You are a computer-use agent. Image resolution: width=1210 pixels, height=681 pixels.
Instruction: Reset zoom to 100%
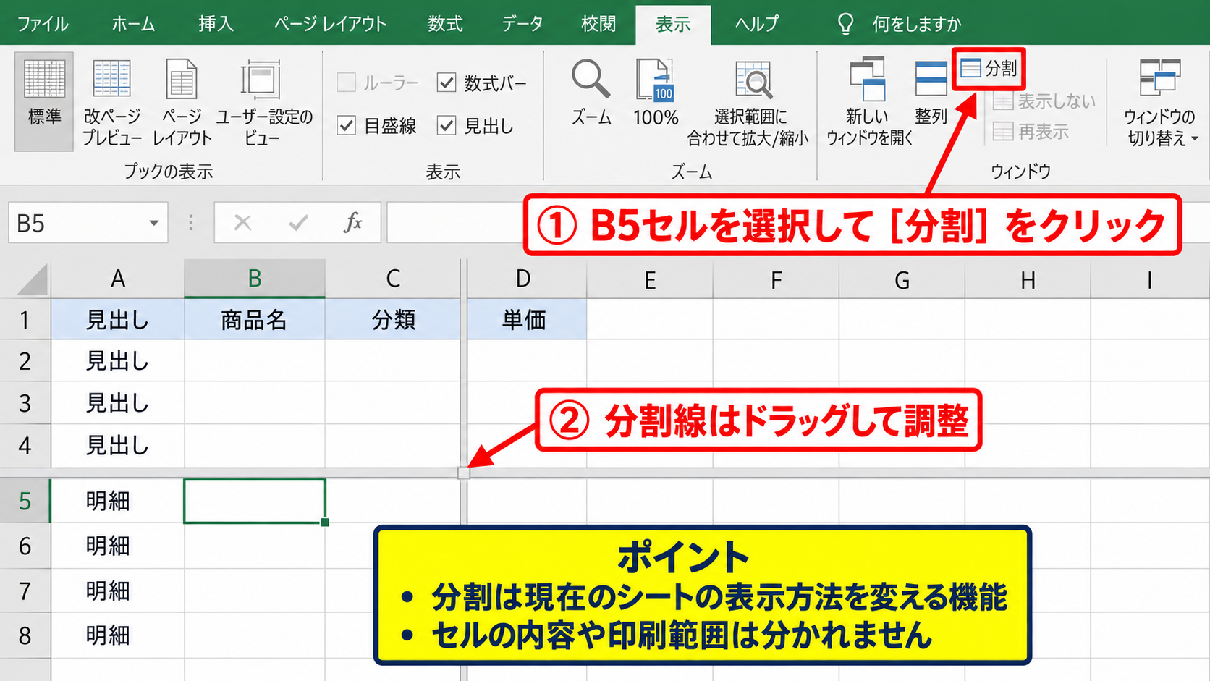pyautogui.click(x=656, y=93)
